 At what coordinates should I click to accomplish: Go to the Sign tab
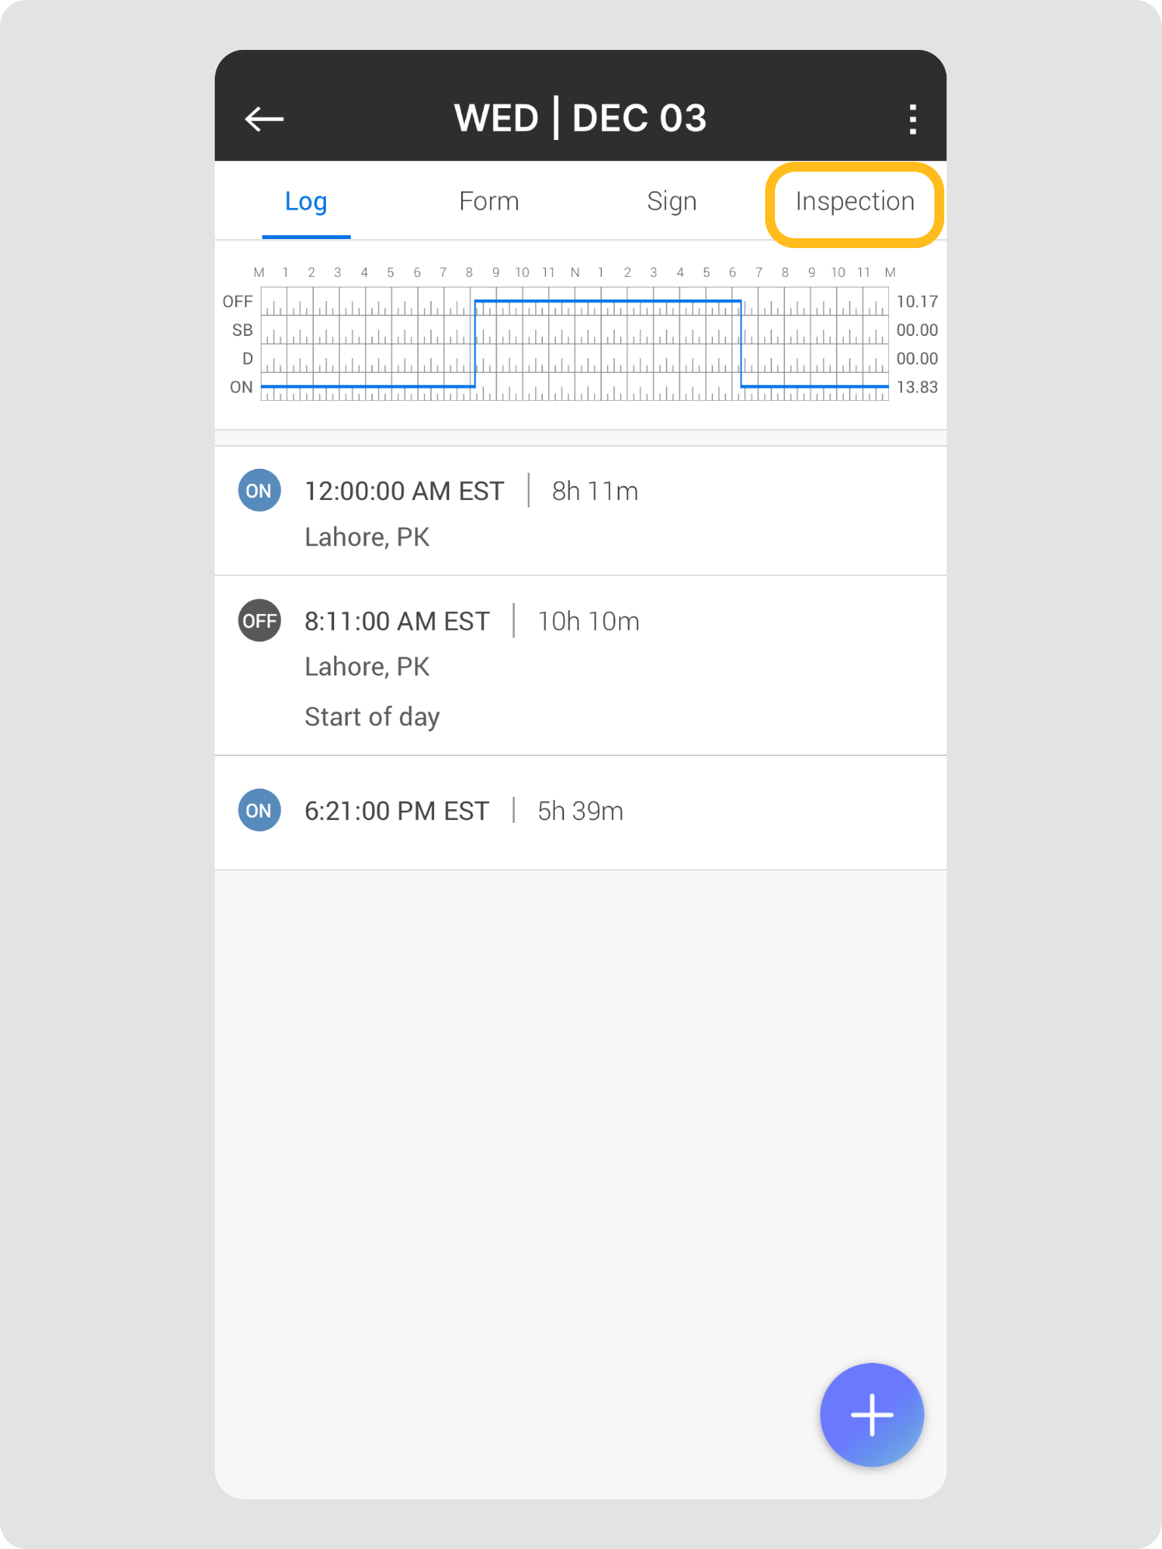tap(671, 201)
